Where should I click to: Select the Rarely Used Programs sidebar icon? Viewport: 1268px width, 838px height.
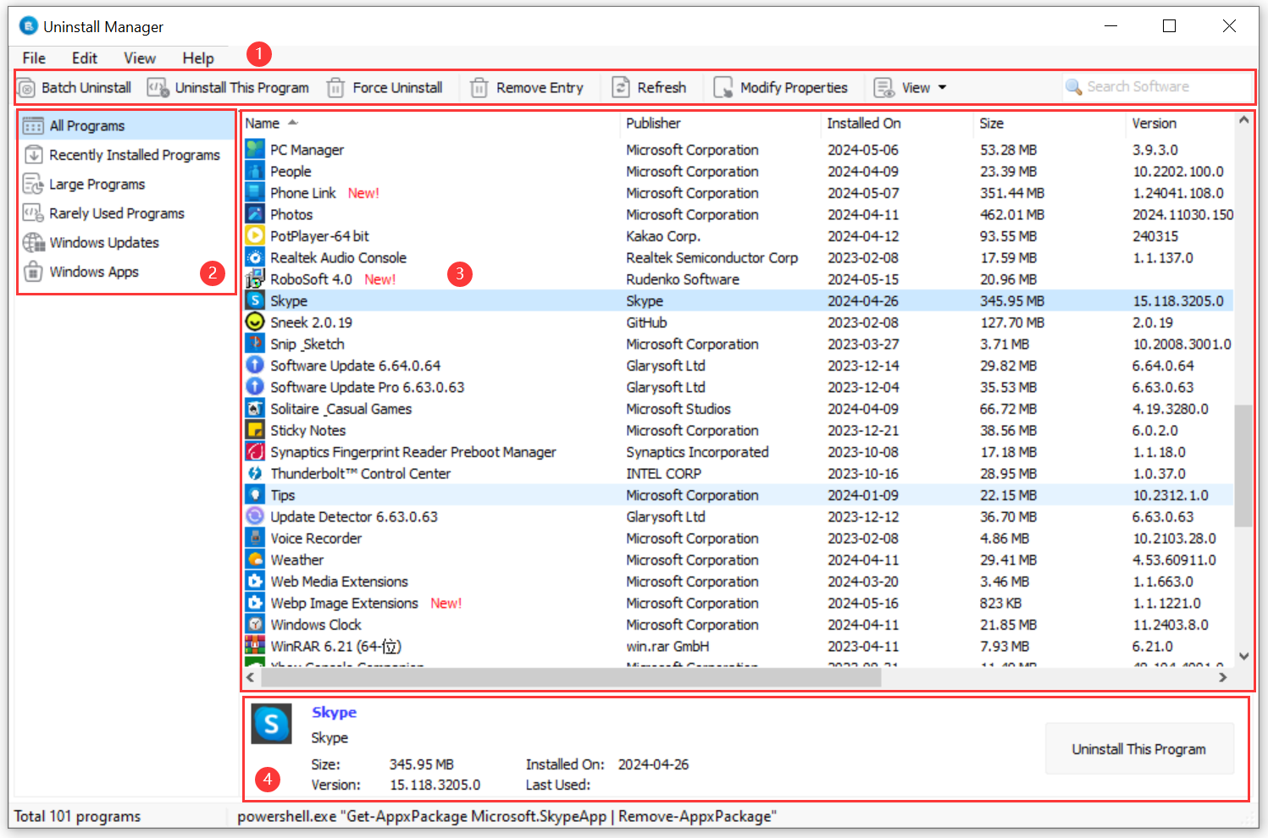(x=33, y=212)
